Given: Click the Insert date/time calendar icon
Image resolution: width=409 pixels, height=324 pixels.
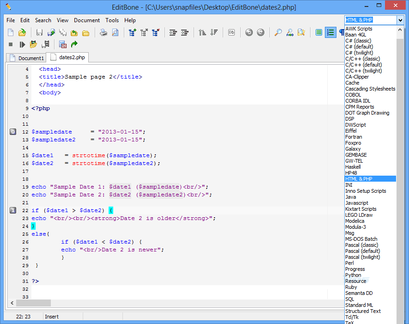Looking at the screenshot, I should [63, 44].
